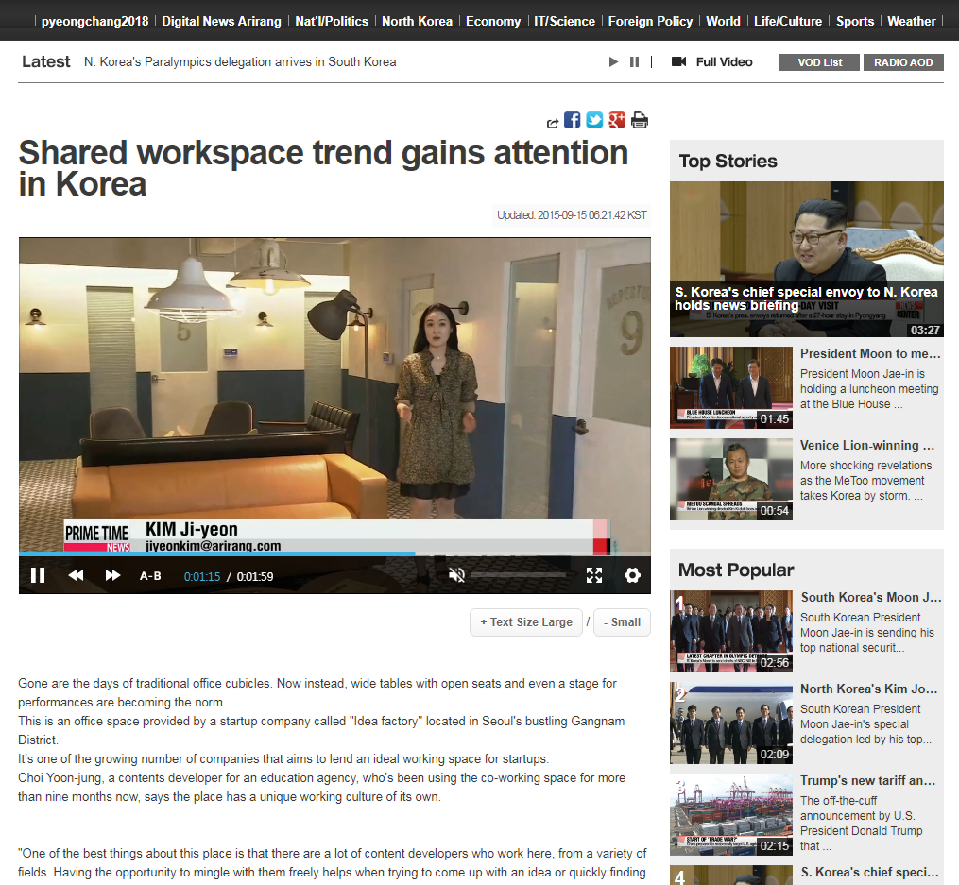959x885 pixels.
Task: Increase text size with Large button
Action: pos(526,622)
